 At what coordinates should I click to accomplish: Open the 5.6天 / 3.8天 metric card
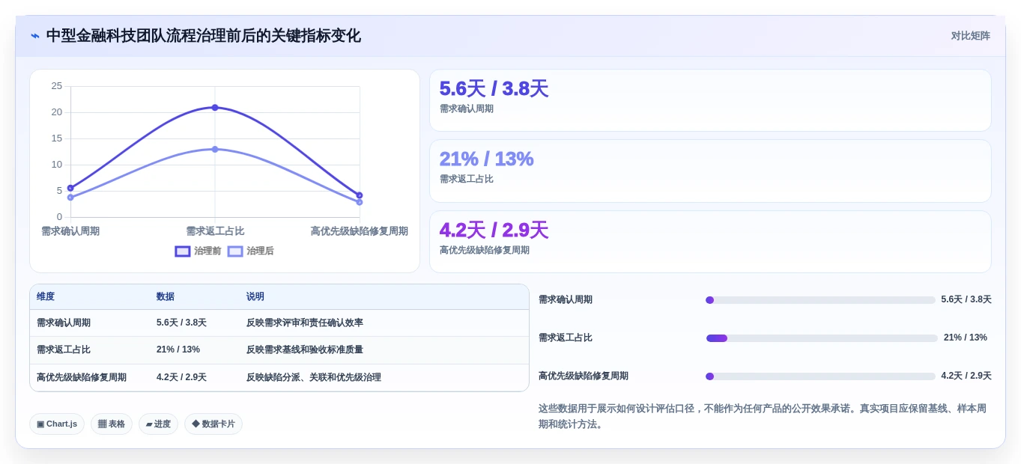point(710,100)
